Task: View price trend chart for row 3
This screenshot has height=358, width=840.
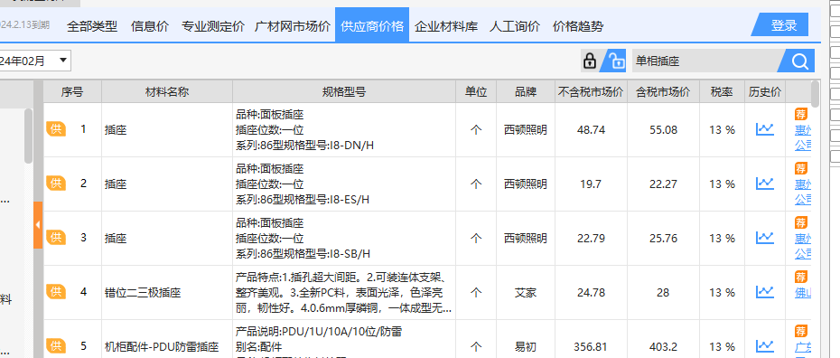Action: click(x=764, y=238)
